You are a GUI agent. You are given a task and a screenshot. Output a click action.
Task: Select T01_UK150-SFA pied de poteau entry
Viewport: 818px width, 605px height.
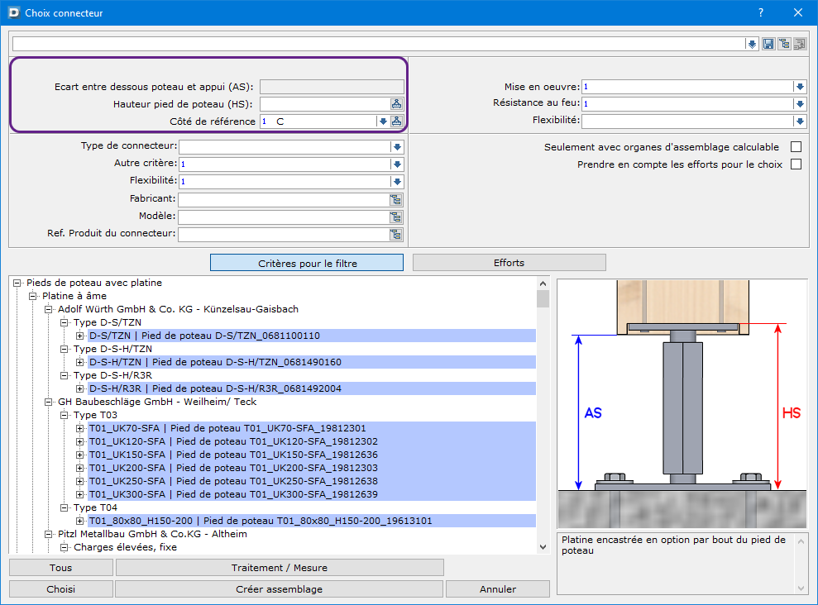233,455
